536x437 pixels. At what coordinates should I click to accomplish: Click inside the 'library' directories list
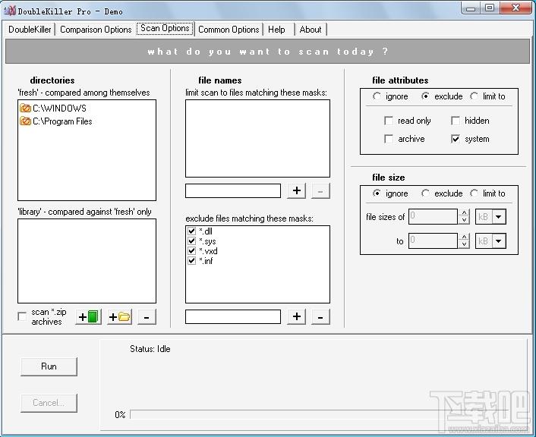87,261
